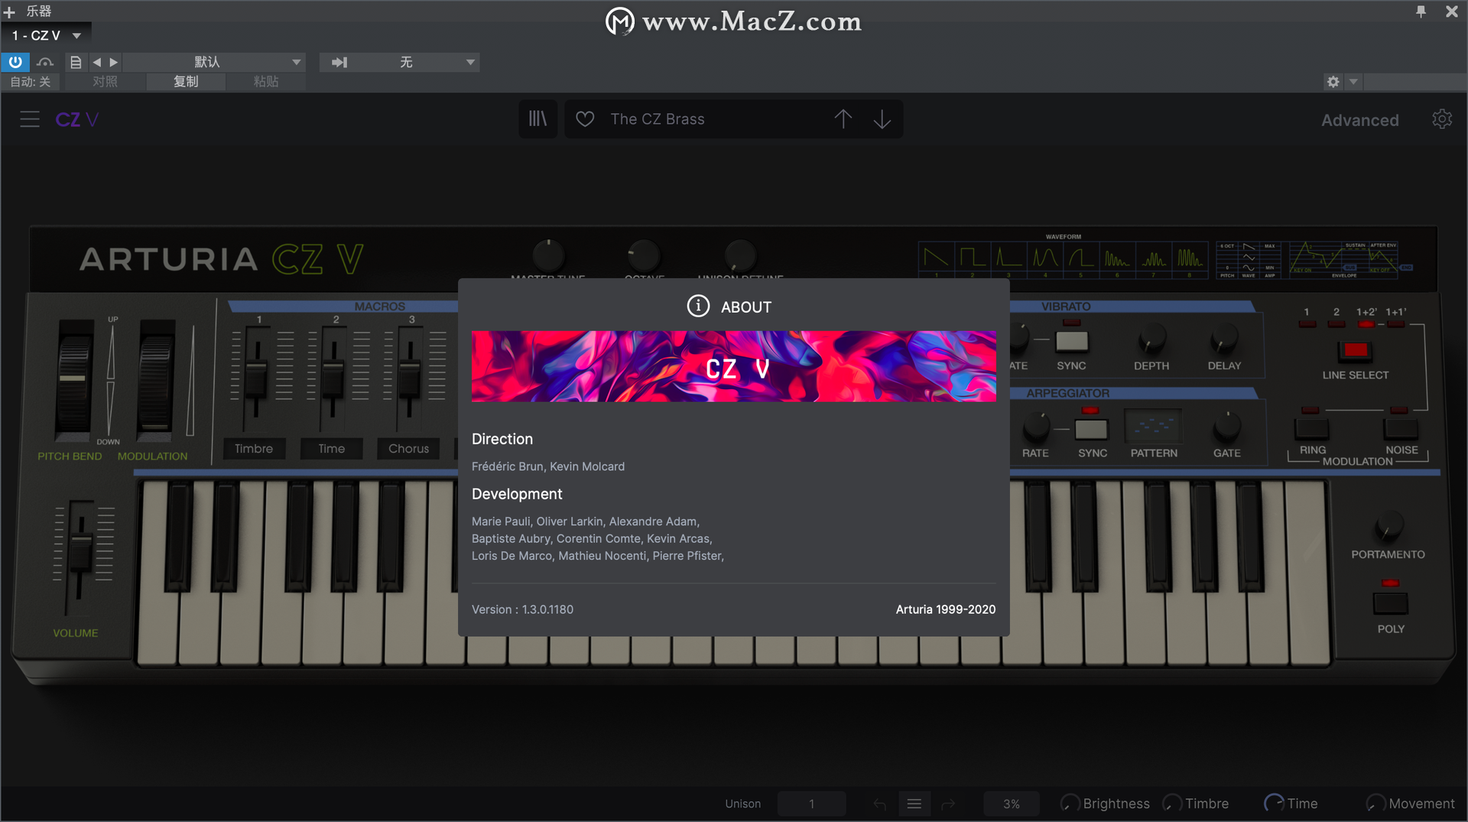Pin the plugin window
Screen dimensions: 1468x822
[x=1421, y=11]
